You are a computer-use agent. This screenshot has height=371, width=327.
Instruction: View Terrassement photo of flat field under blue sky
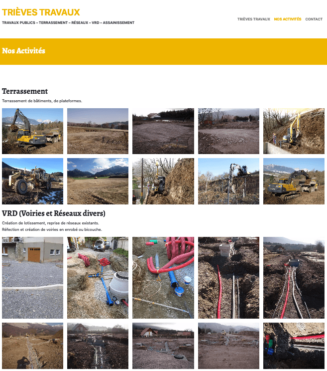point(98,131)
